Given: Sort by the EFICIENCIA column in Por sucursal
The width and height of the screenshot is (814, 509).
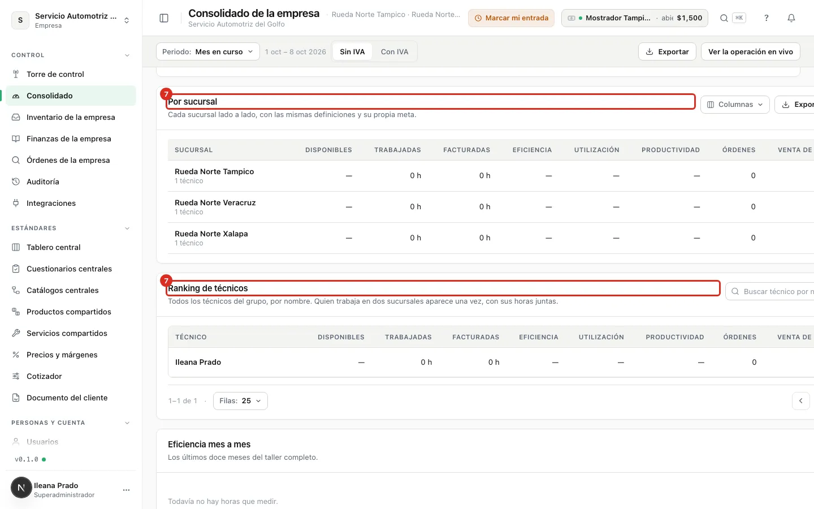Looking at the screenshot, I should [532, 150].
